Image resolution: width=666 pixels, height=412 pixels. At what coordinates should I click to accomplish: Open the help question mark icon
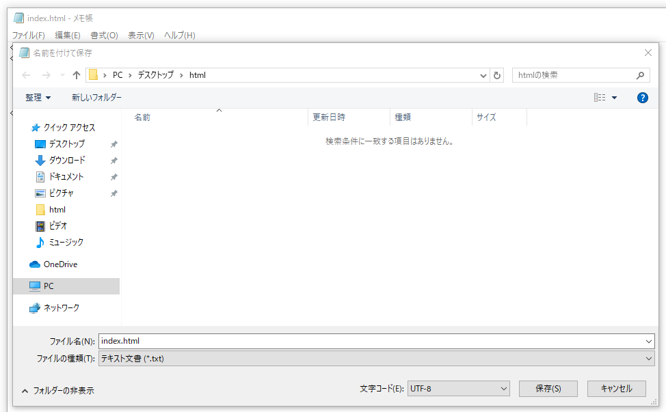pos(642,97)
